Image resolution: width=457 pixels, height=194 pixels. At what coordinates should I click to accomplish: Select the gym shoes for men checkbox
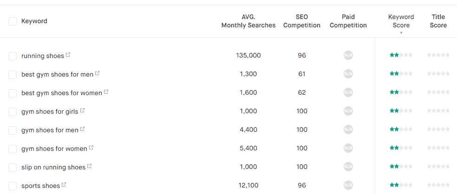click(13, 130)
